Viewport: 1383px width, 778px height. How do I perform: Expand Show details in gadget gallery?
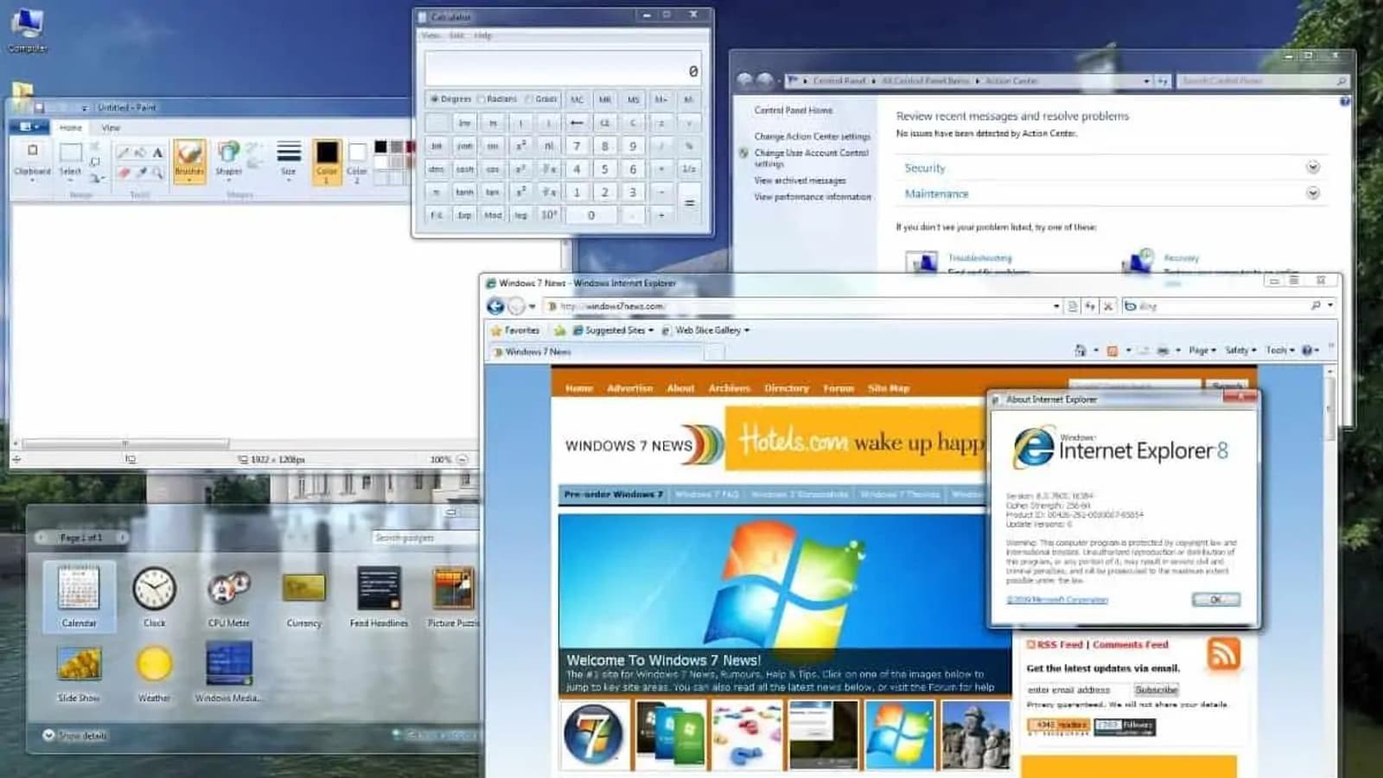click(75, 736)
